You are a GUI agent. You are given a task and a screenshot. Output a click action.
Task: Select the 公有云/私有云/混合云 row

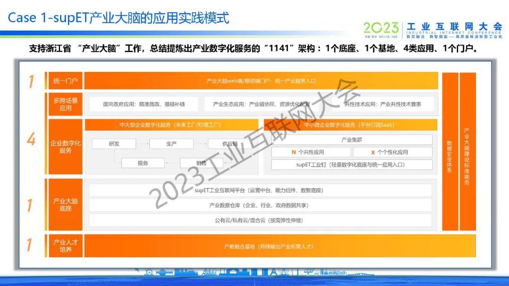[260, 220]
